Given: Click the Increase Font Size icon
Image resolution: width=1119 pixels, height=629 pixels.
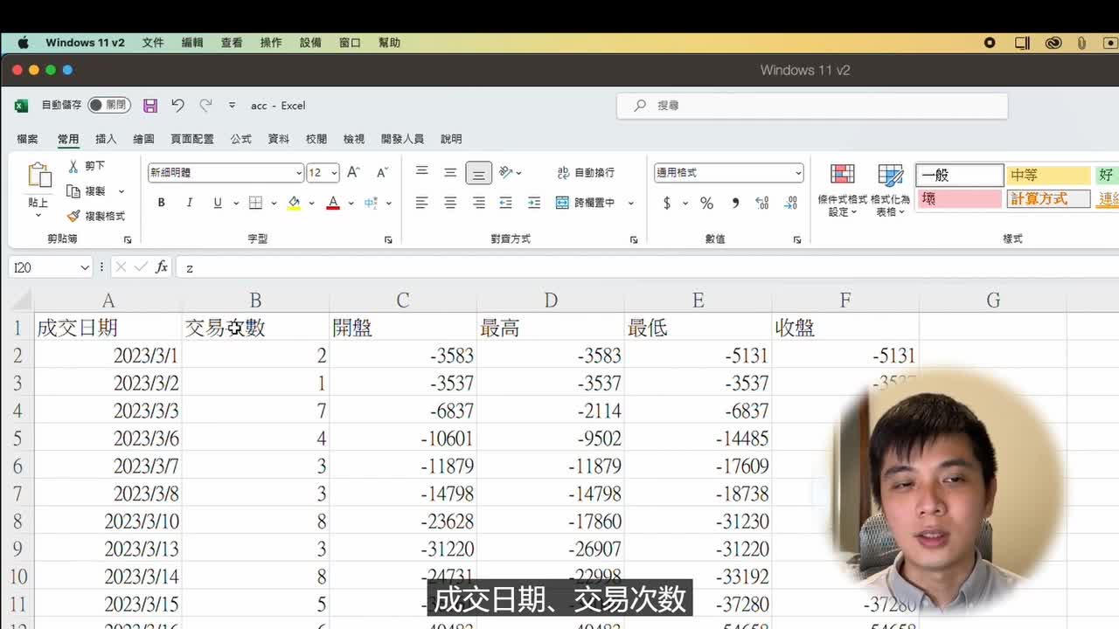Looking at the screenshot, I should [353, 173].
